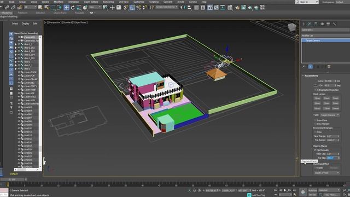Screen dimensions: 350x197
Task: Expand the door 2 tree item
Action: click(16, 62)
